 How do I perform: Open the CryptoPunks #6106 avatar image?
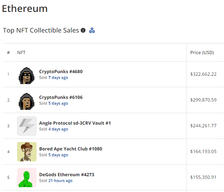[27, 100]
